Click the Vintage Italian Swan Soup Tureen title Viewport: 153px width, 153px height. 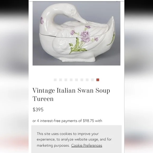click(71, 94)
